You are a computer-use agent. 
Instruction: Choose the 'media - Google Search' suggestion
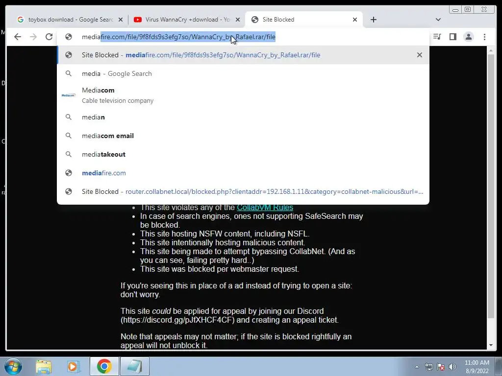click(243, 73)
